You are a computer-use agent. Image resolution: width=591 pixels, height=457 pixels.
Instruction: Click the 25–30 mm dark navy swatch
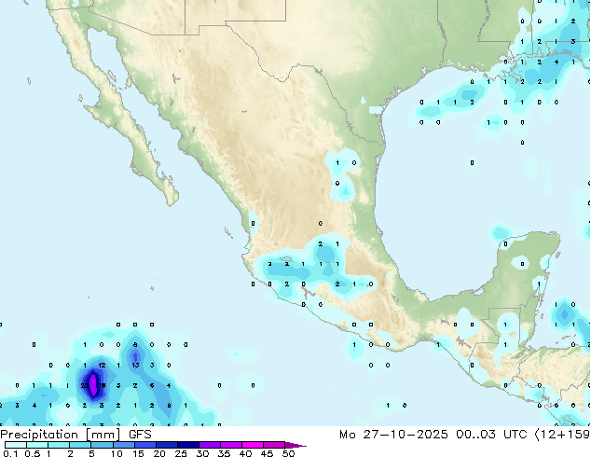188,445
